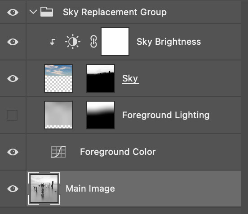
Task: Select the Foreground Lighting layer thumbnail
Action: point(58,115)
